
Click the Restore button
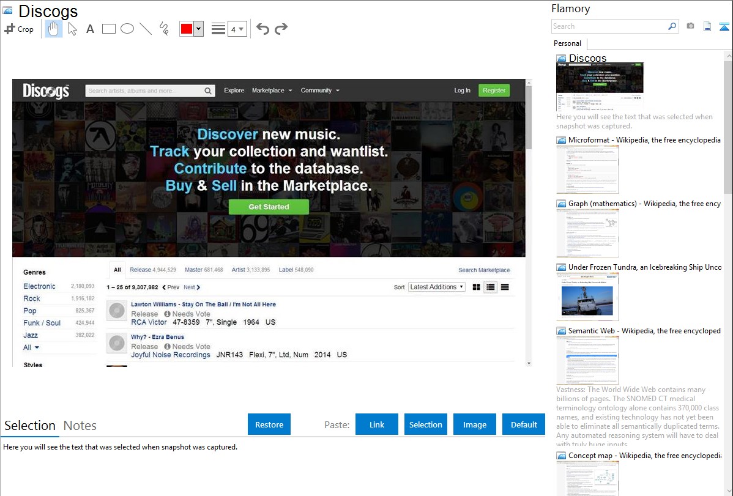[x=269, y=424]
